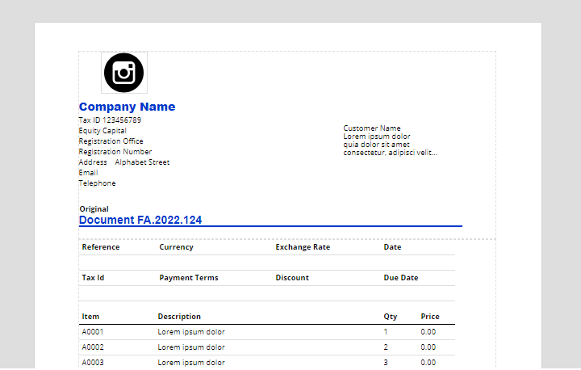Select the Customer Name text
Screen dimensions: 581x370
(372, 128)
